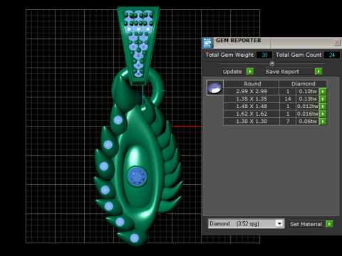Viewport: 342px width, 256px height.
Task: Click the green arrow next to Save Report
Action: point(318,71)
